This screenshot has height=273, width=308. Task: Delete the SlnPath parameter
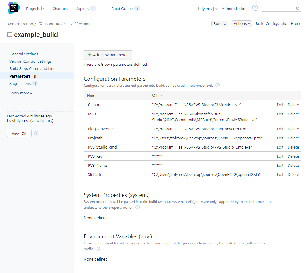point(293,175)
